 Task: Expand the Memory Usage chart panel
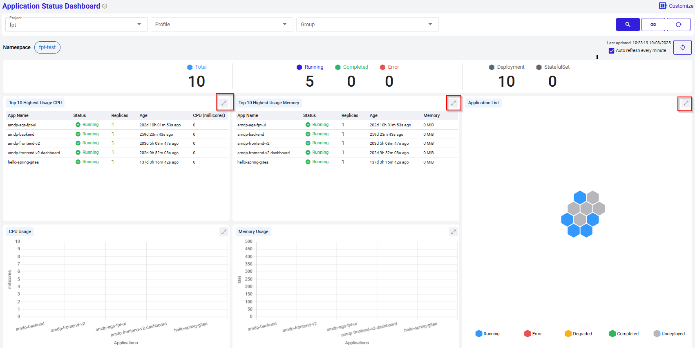454,232
